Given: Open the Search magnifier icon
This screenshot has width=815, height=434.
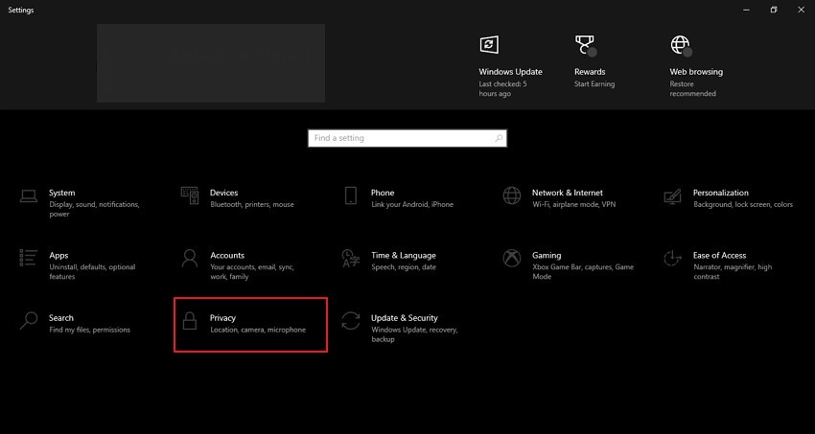Looking at the screenshot, I should pyautogui.click(x=29, y=320).
